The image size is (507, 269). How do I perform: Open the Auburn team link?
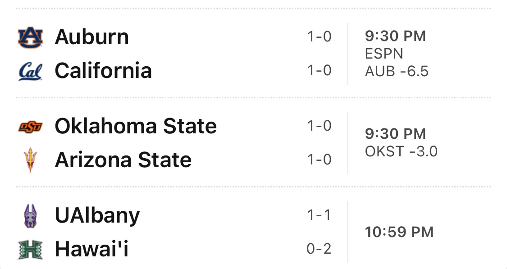(92, 37)
